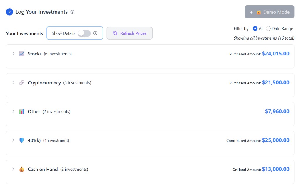The height and width of the screenshot is (188, 301).
Task: Click the info icon next to Show Details
Action: pyautogui.click(x=95, y=33)
